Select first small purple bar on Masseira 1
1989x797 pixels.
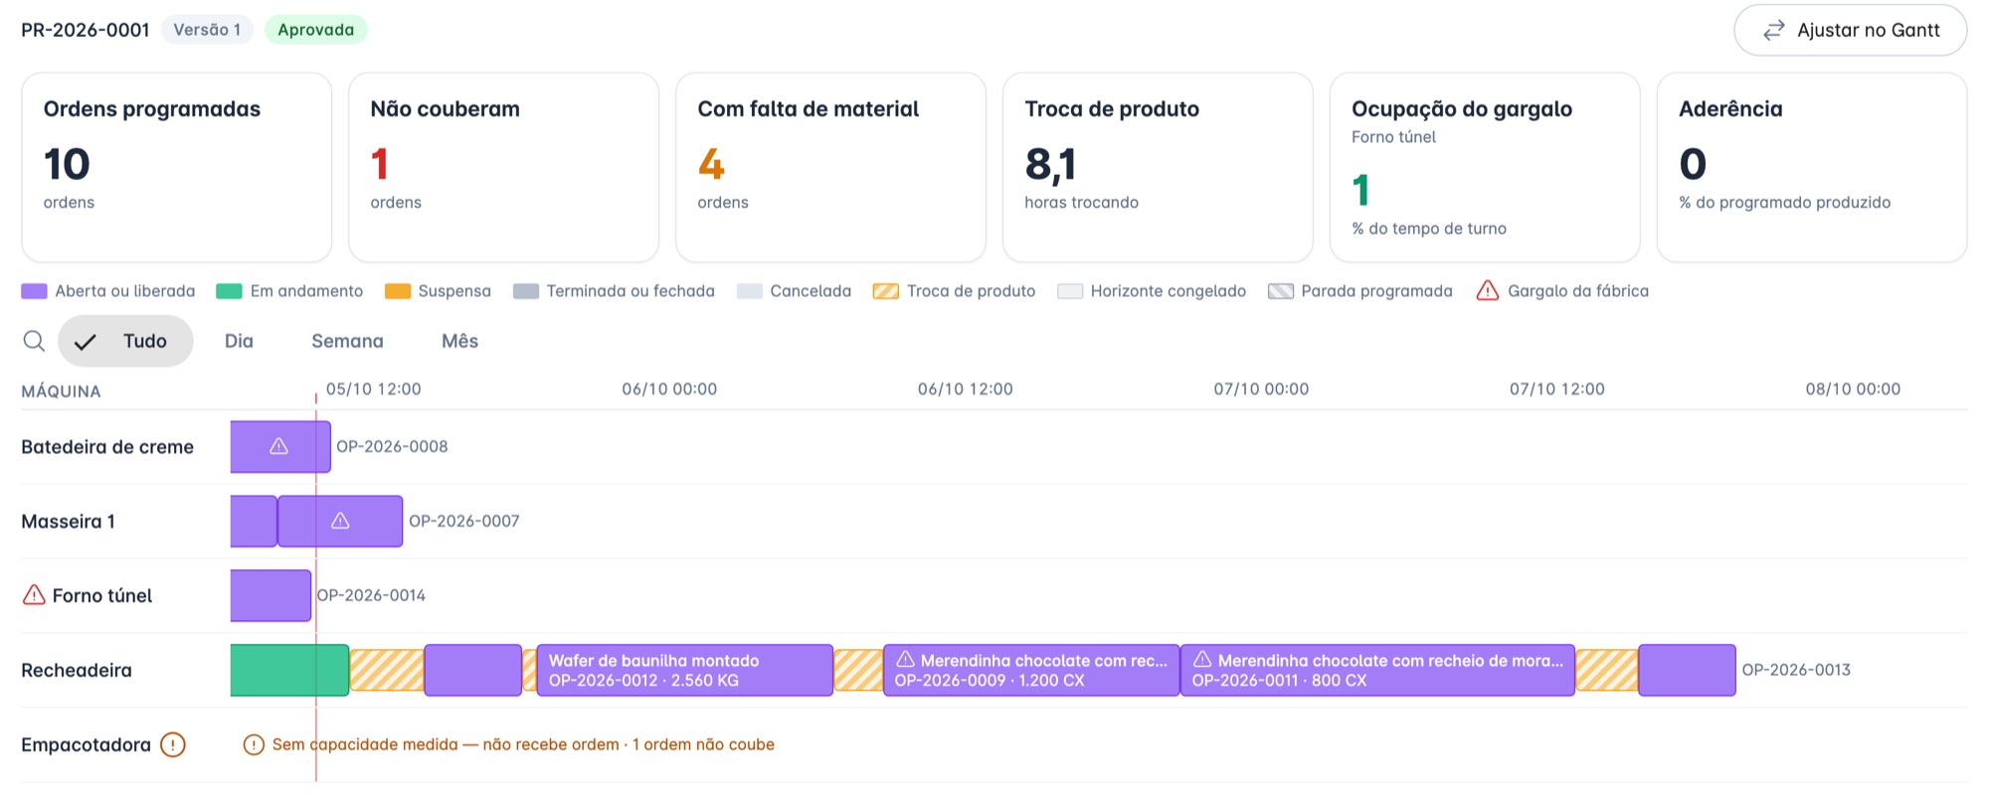tap(254, 521)
